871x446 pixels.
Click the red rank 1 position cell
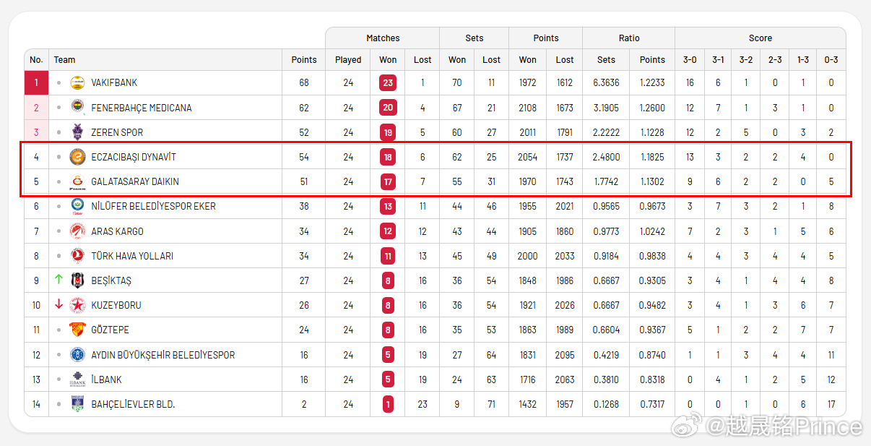(36, 83)
